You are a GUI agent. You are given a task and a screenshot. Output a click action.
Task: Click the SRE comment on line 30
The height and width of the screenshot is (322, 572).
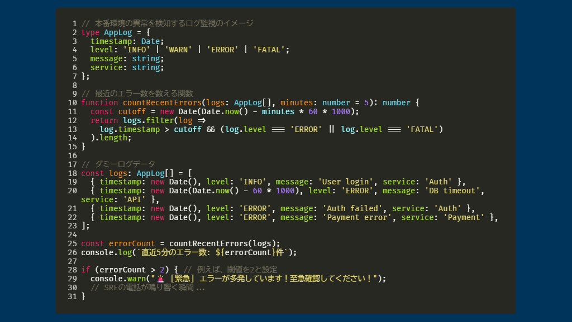[x=147, y=287]
